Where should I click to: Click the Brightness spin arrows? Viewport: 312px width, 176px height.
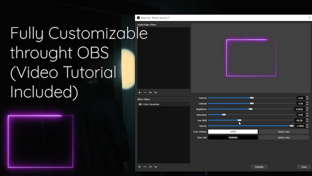pos(307,109)
